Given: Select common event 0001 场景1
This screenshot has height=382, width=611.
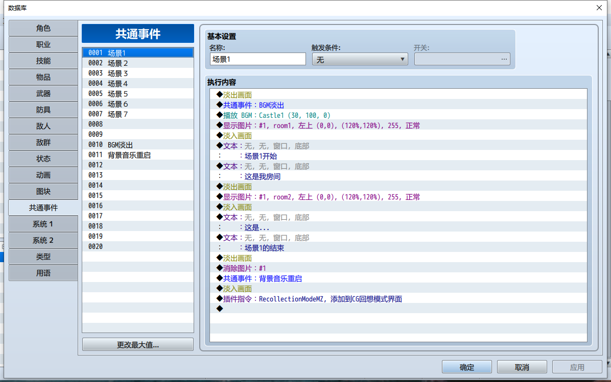Looking at the screenshot, I should pos(138,53).
